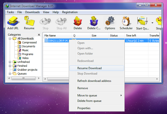Sort by the Status column header
The image size is (167, 114).
(117, 36)
